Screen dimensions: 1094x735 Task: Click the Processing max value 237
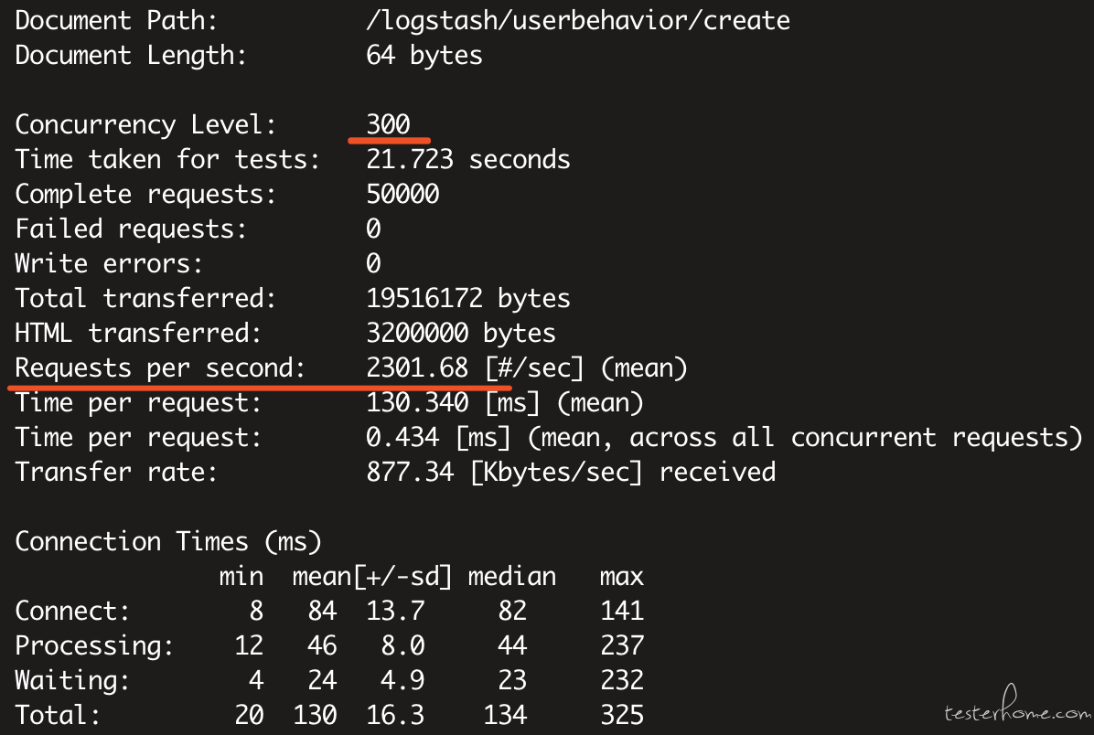pos(622,645)
